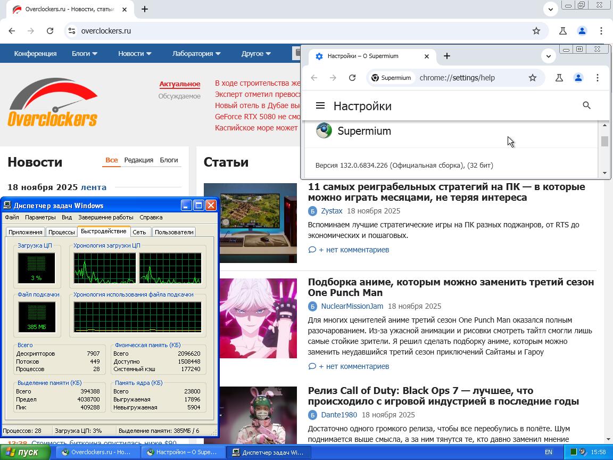Open the hamburger menu next to Настройки

pos(320,105)
